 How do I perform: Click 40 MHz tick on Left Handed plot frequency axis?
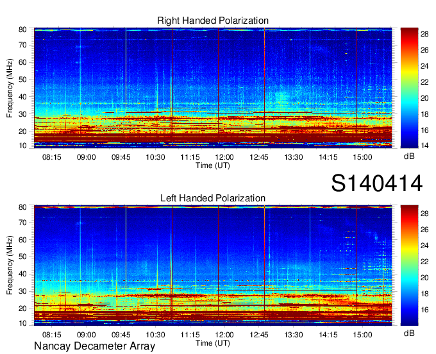(22, 274)
